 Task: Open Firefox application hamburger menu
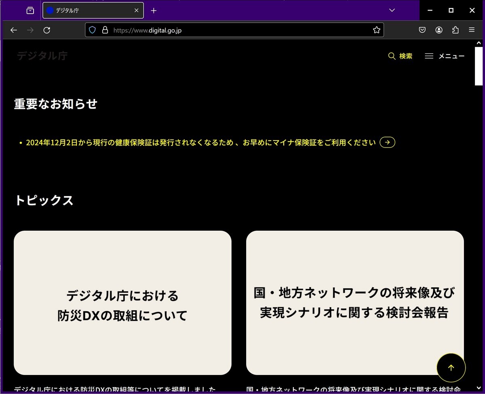click(472, 30)
